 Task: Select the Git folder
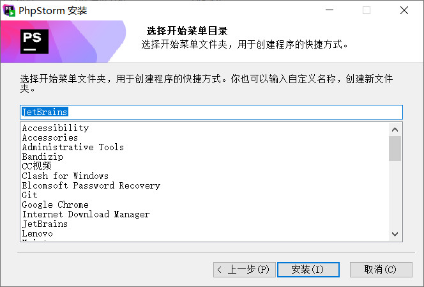tap(30, 195)
